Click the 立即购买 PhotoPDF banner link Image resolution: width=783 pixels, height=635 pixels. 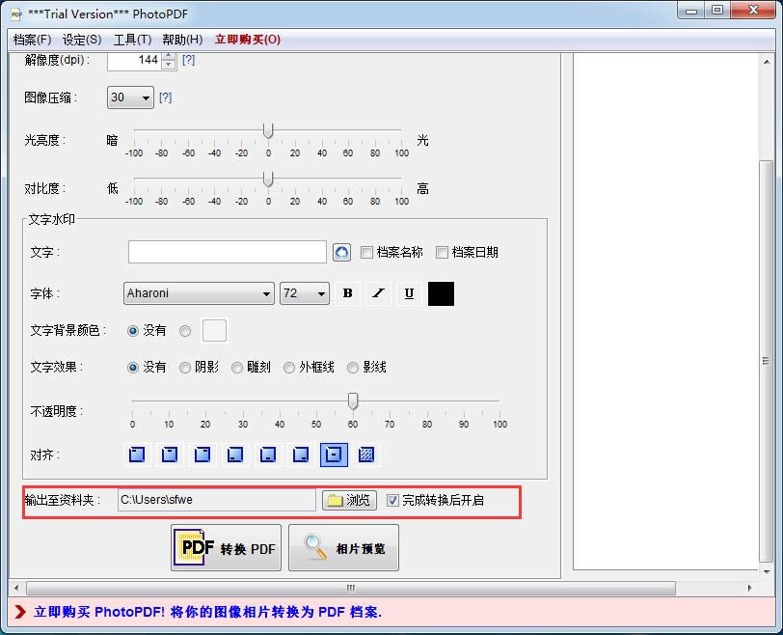pos(207,612)
